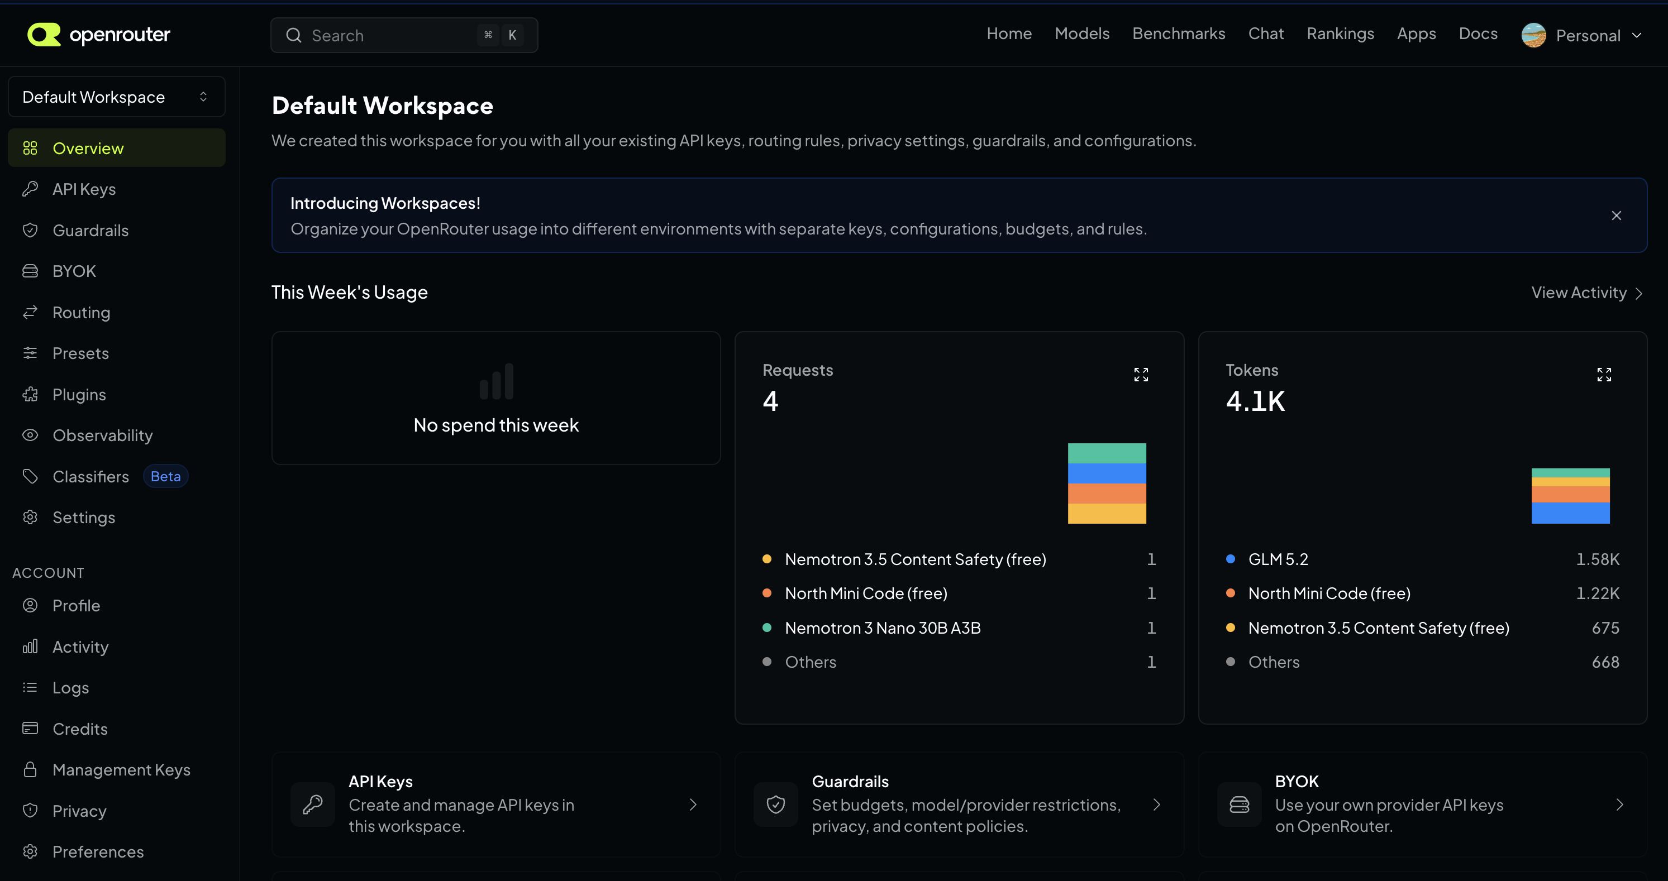
Task: Open Chat in top navigation
Action: [1266, 33]
